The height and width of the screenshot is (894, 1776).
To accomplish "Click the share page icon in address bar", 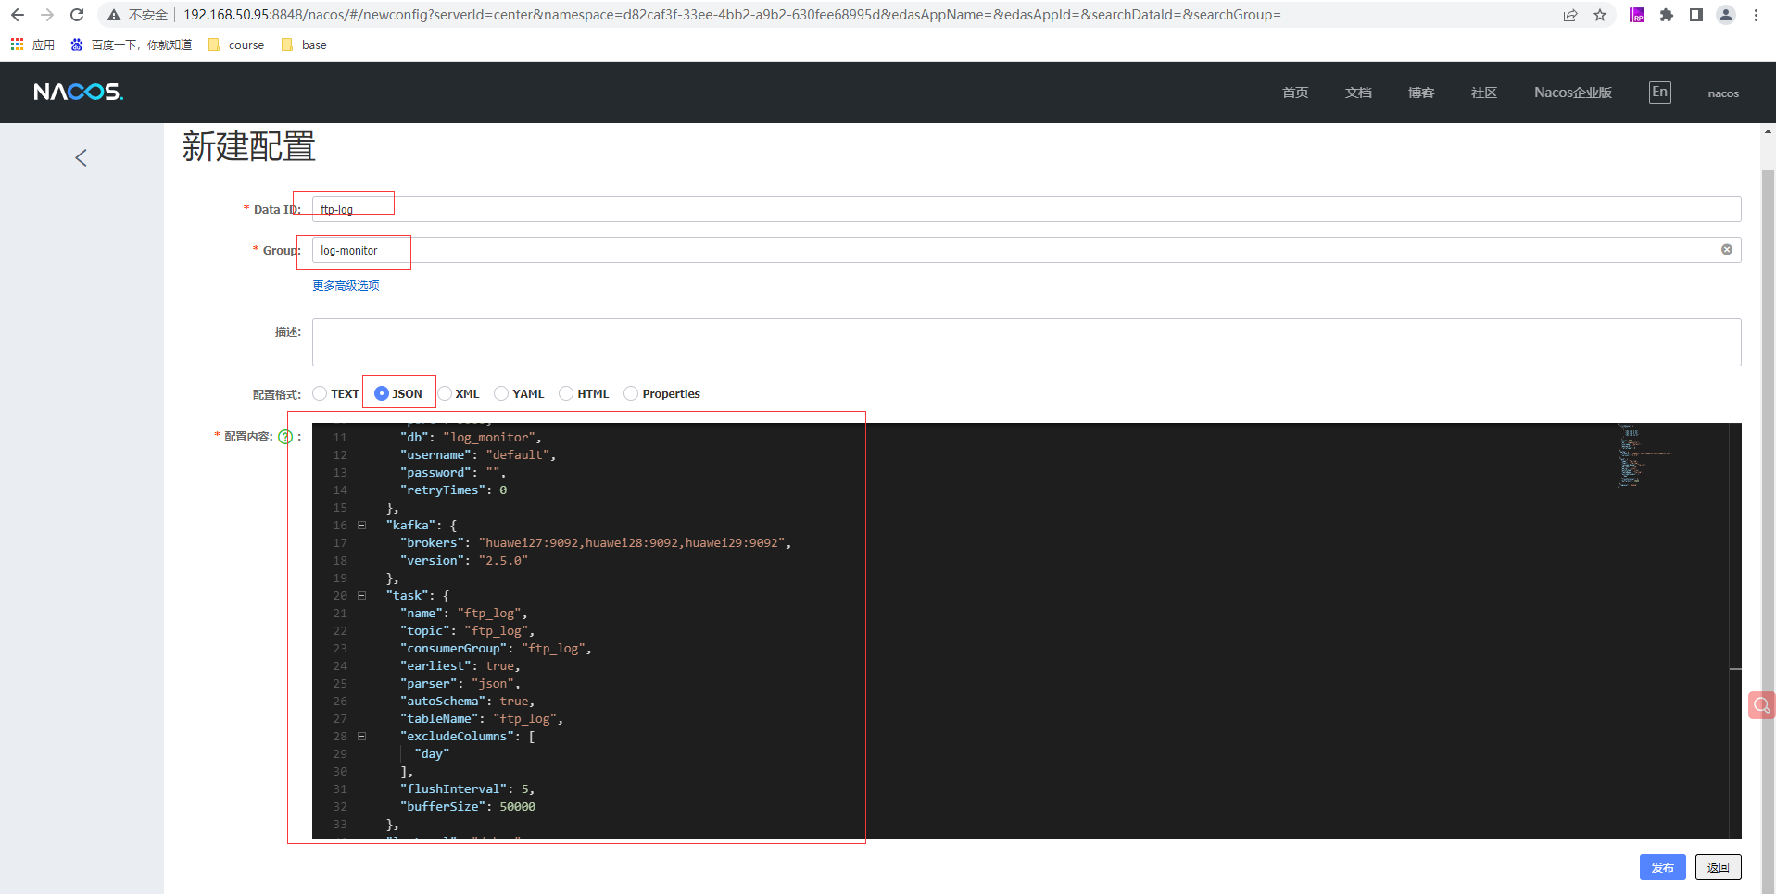I will point(1570,15).
